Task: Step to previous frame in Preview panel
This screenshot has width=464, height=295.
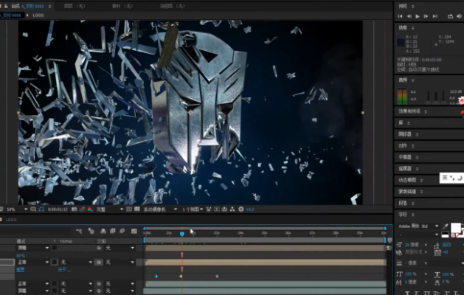Action: coord(409,15)
